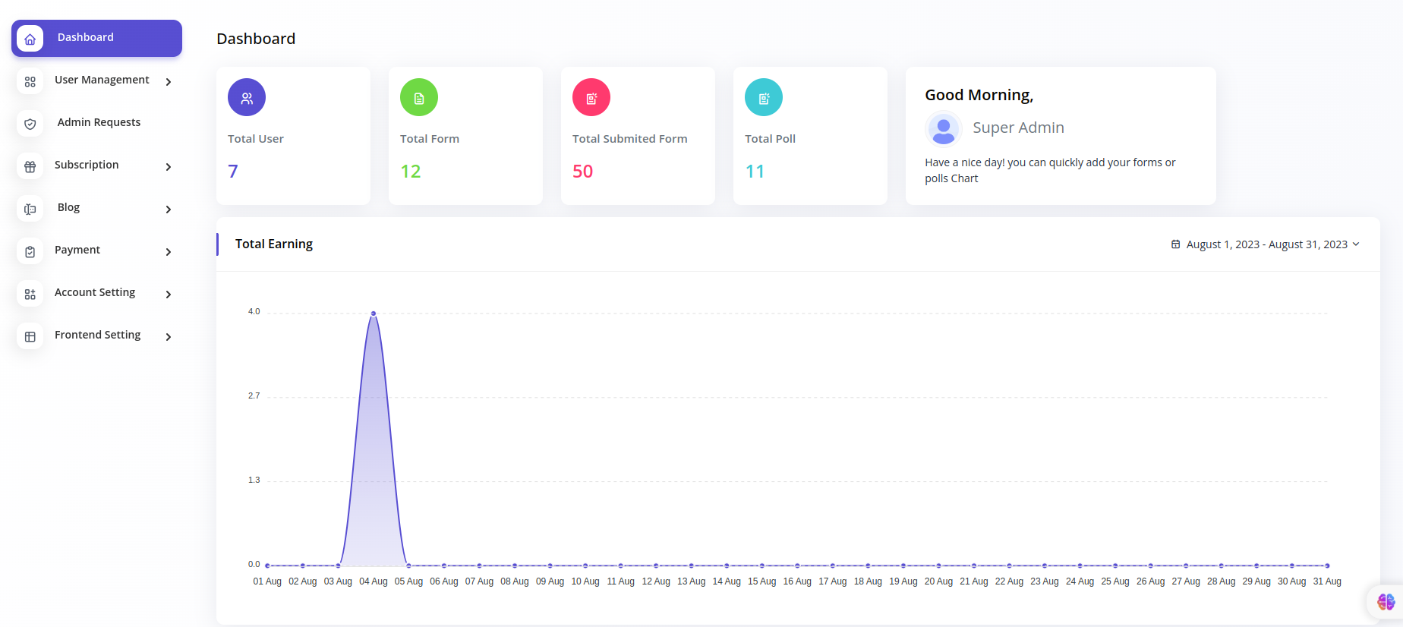Click the Total User count 7
The height and width of the screenshot is (627, 1403).
(233, 172)
